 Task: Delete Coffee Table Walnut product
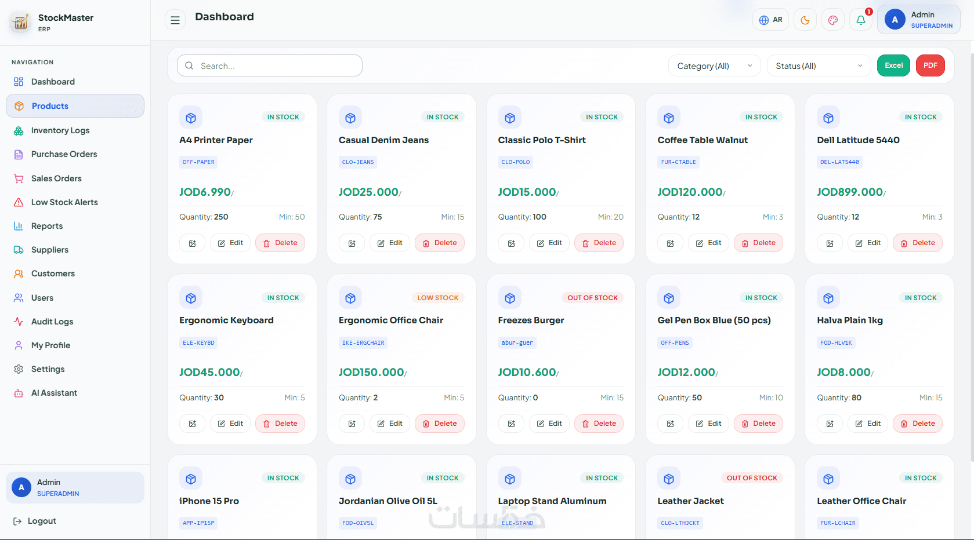click(758, 243)
